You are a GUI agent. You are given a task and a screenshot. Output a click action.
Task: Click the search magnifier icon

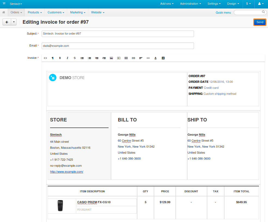coord(263,12)
